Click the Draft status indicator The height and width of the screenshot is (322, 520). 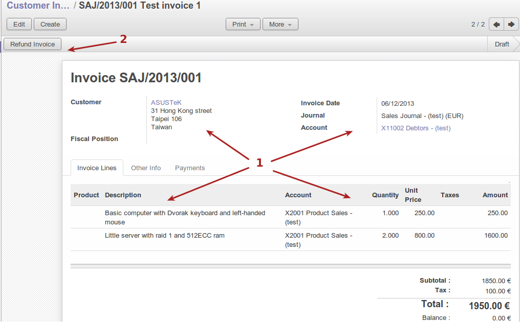[x=502, y=44]
